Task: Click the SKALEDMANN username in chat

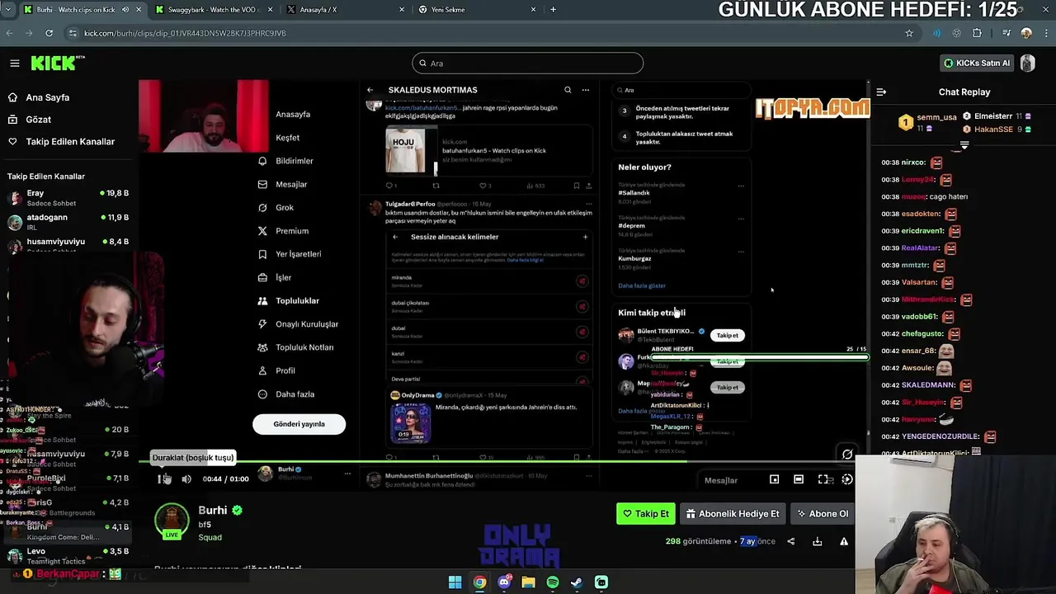Action: coord(928,385)
